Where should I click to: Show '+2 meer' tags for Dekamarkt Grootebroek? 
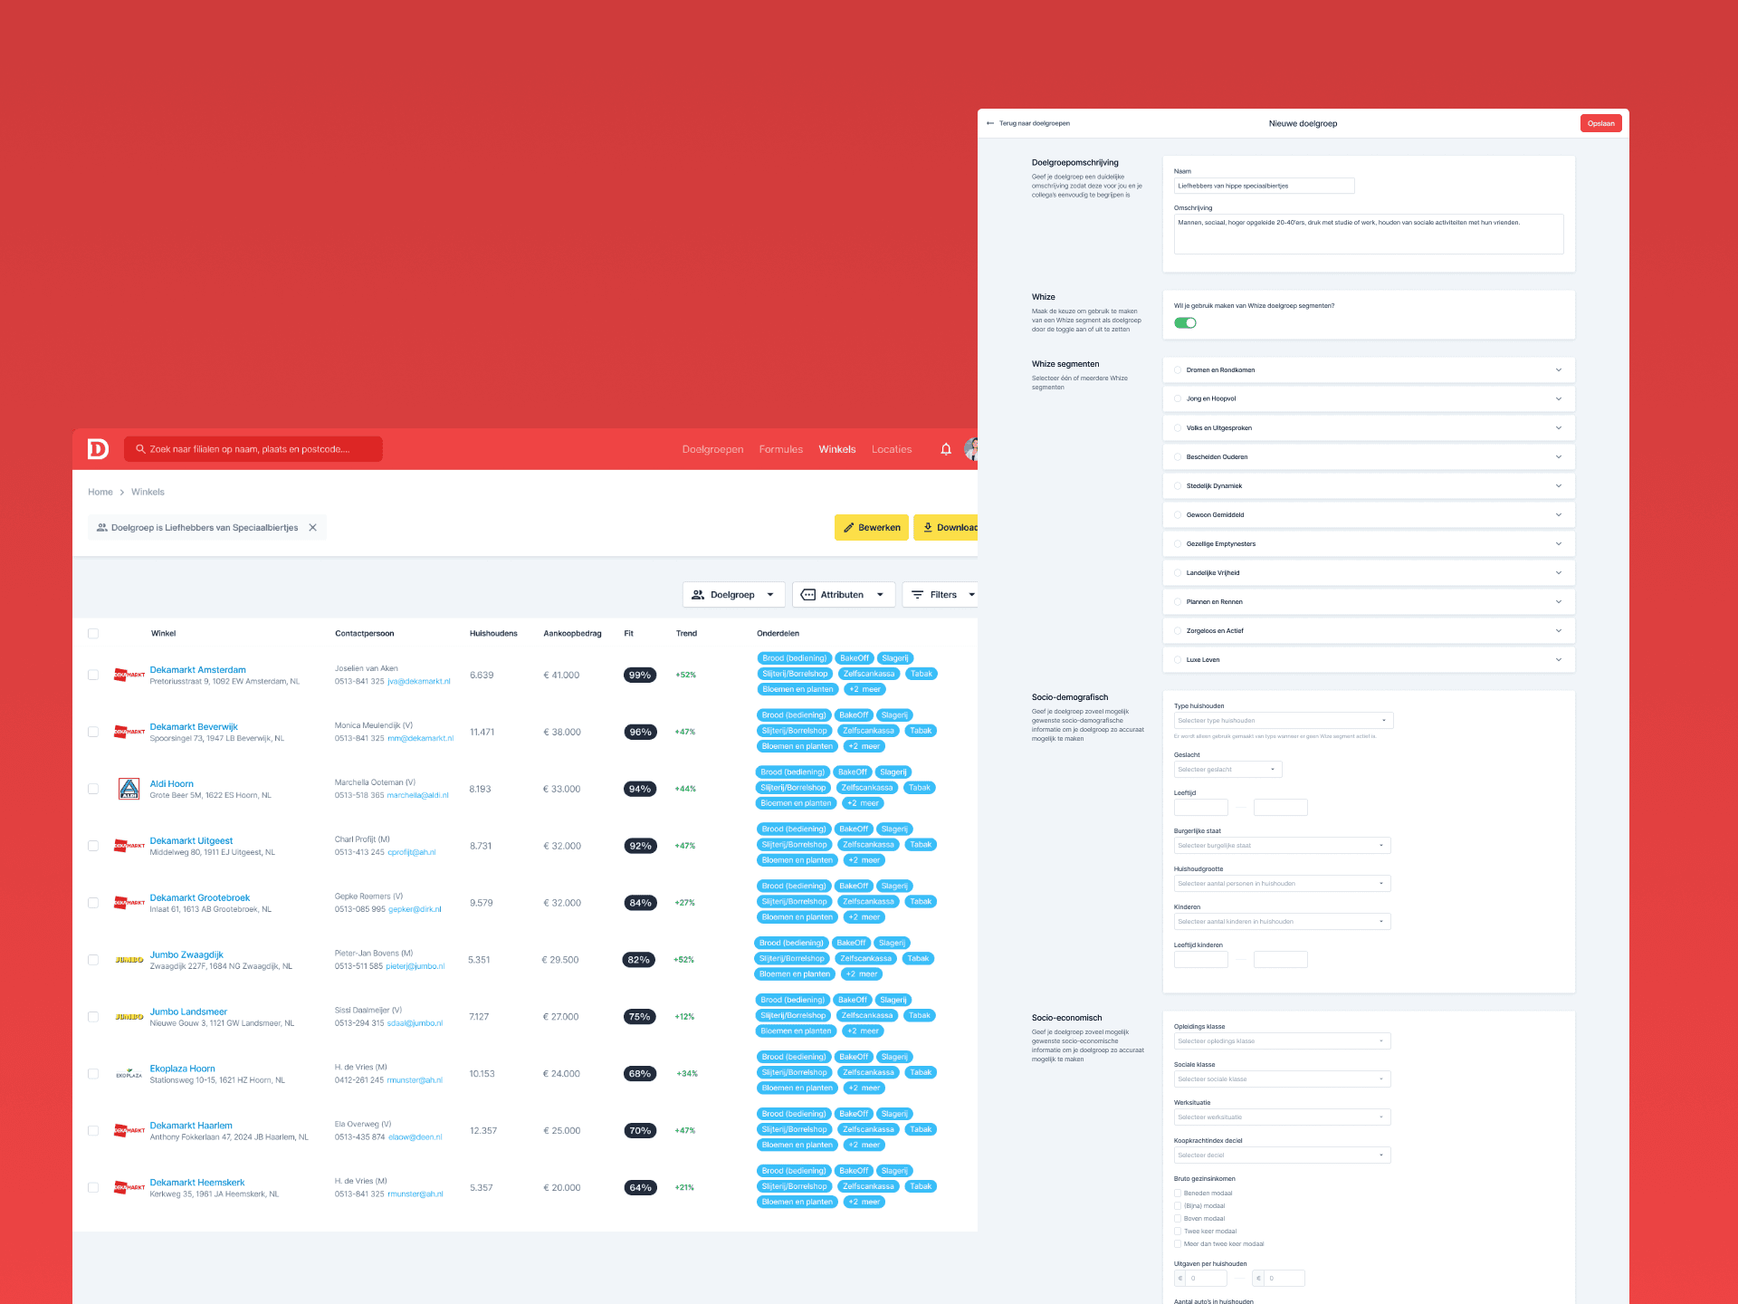(x=864, y=917)
